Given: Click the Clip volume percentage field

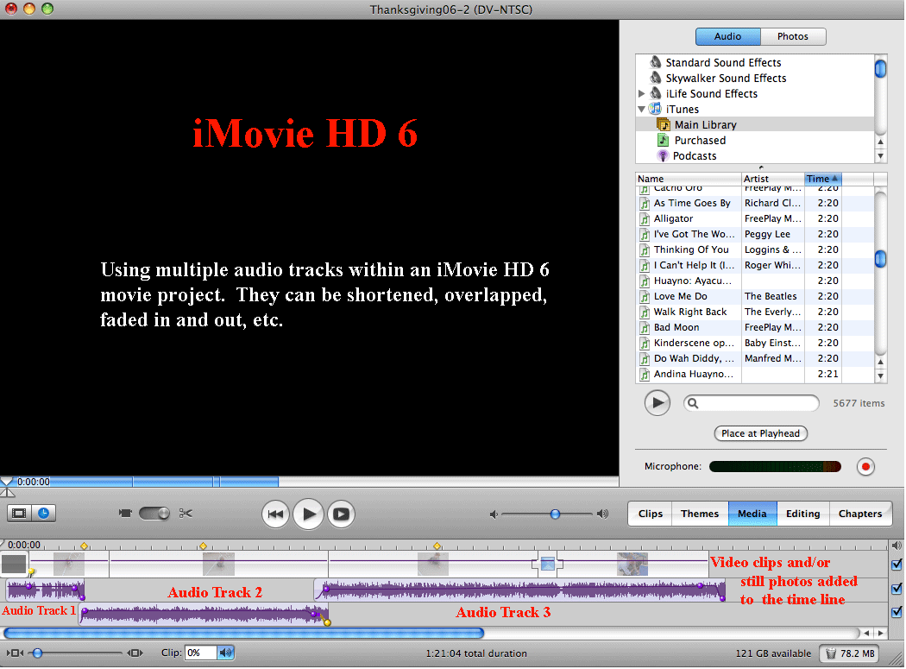Looking at the screenshot, I should (200, 653).
